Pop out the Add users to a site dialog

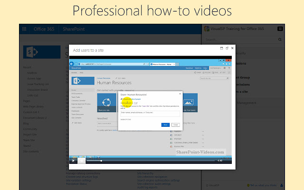pyautogui.click(x=227, y=48)
